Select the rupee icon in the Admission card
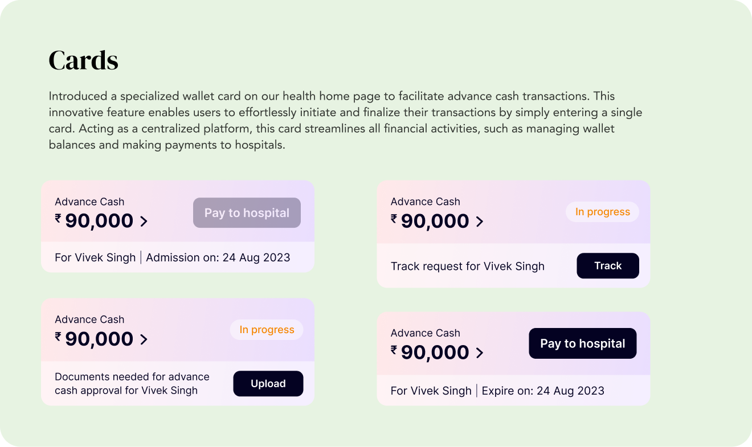The height and width of the screenshot is (447, 752). tap(58, 218)
